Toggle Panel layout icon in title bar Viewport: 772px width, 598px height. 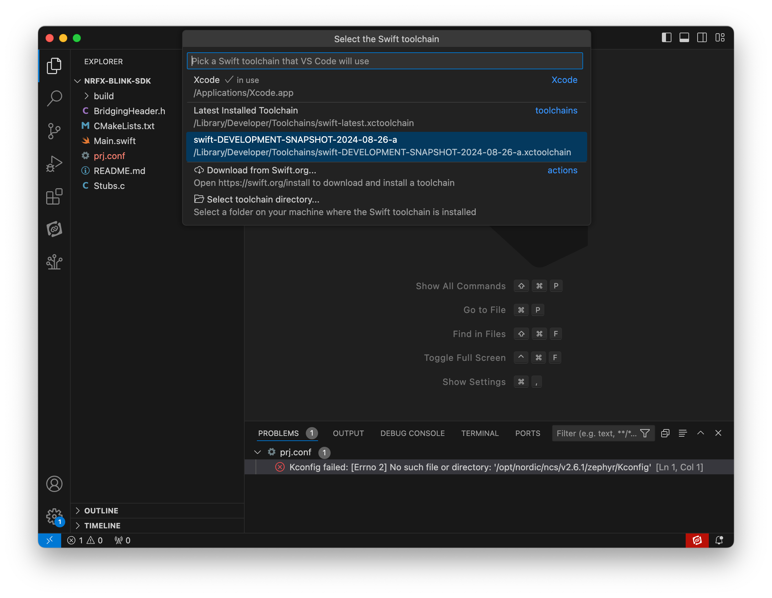click(x=684, y=37)
